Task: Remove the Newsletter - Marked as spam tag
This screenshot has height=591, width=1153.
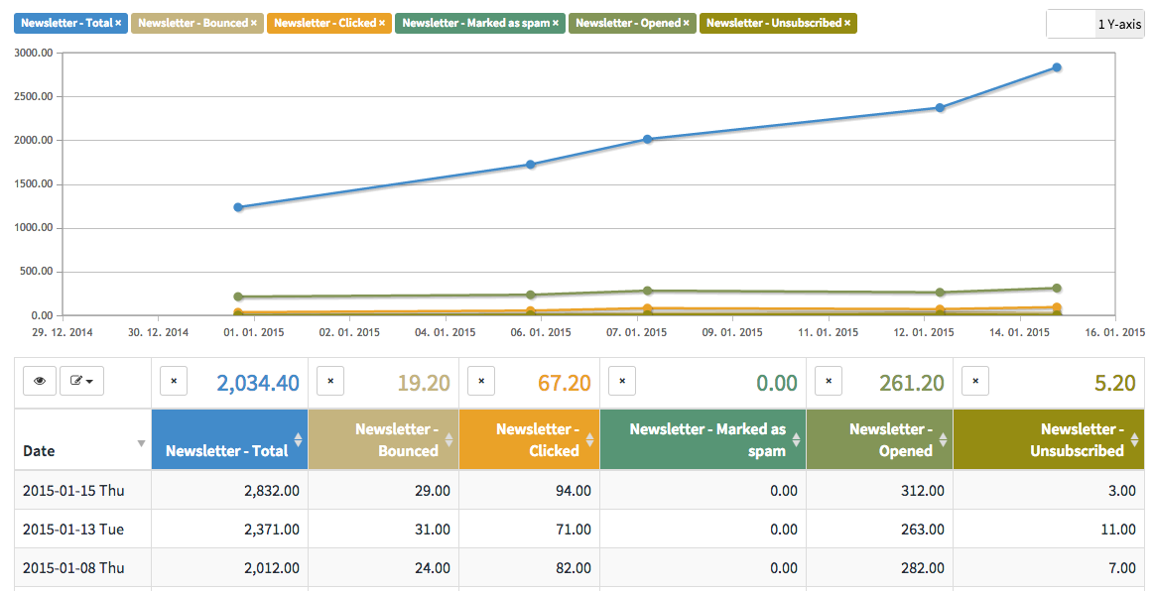Action: (556, 24)
